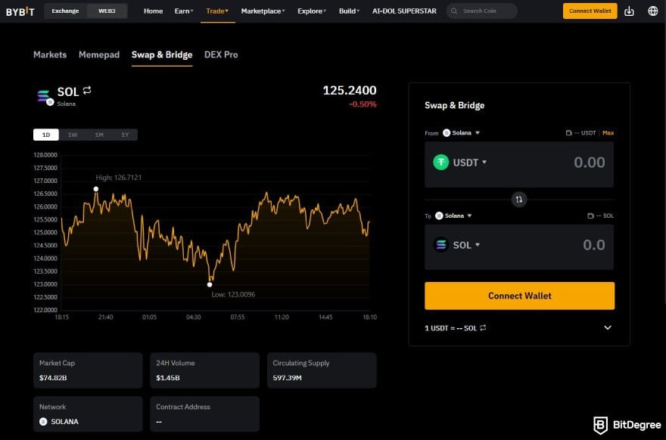Click the Contract Address card
This screenshot has width=666, height=440.
tap(205, 414)
